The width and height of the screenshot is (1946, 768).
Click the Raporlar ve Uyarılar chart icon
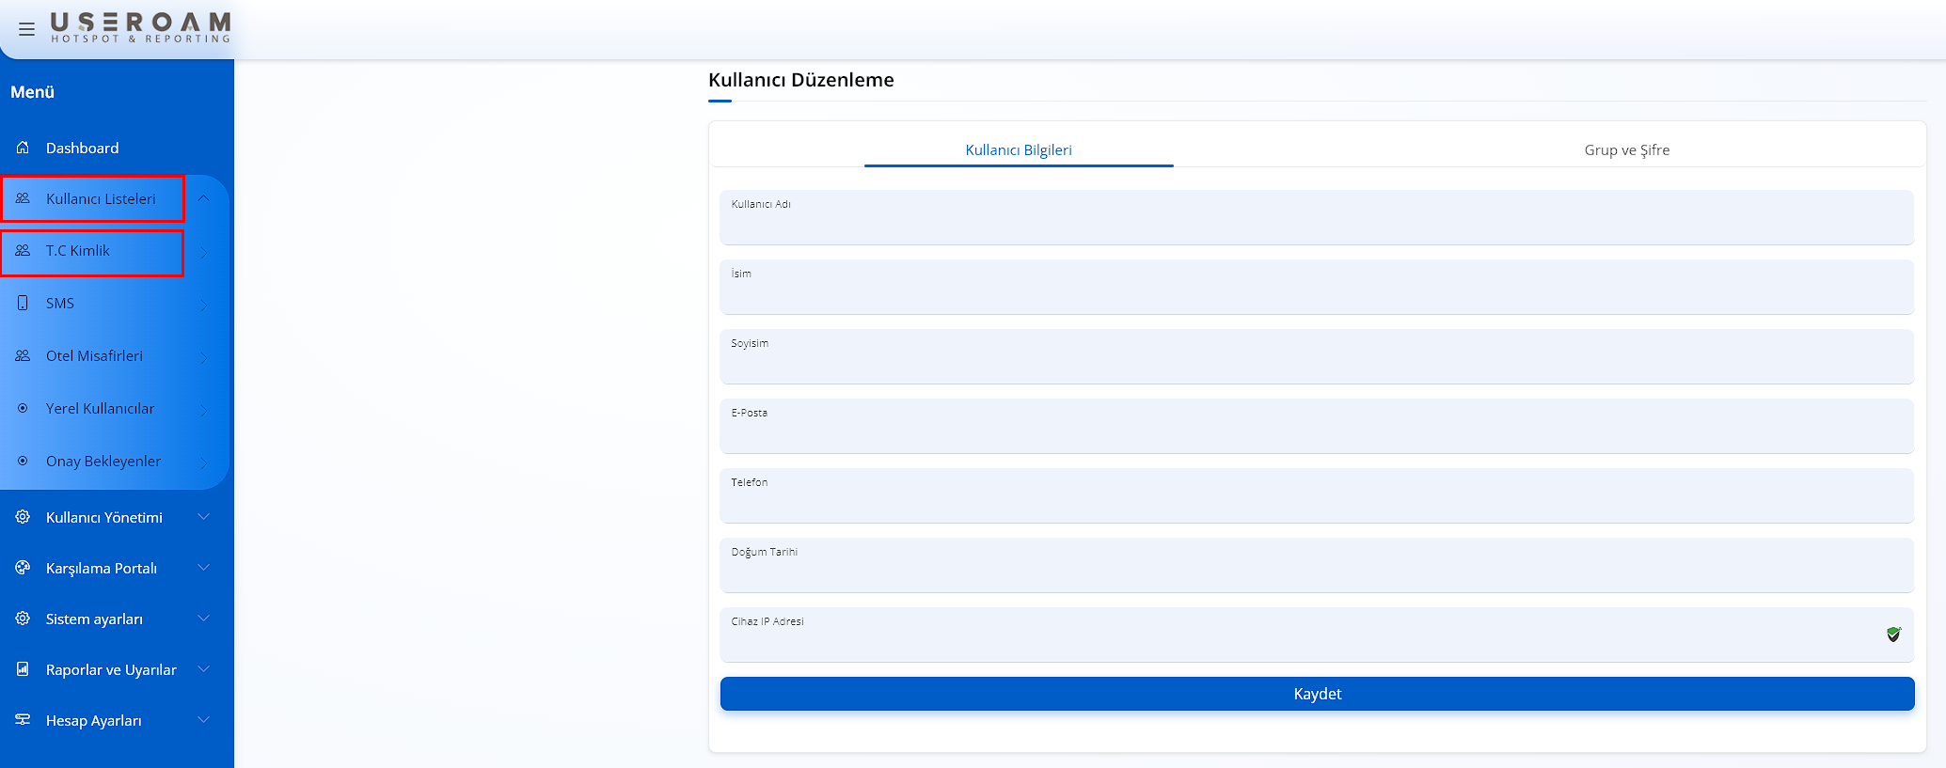point(23,669)
